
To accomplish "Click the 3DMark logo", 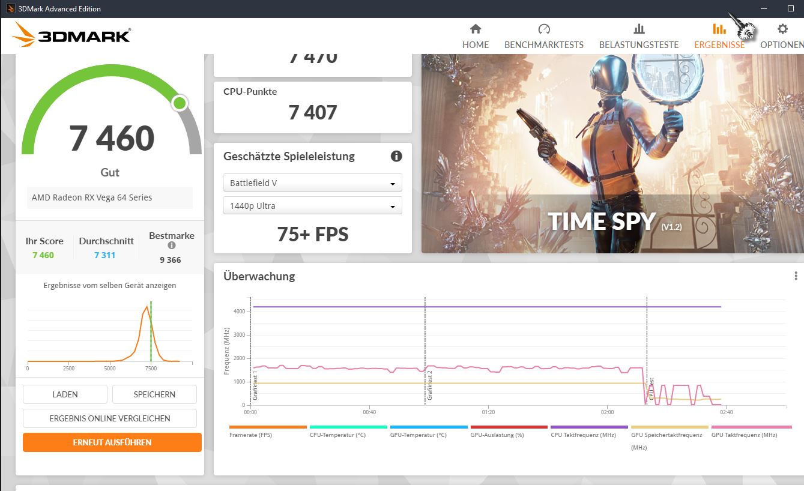I will pos(71,35).
